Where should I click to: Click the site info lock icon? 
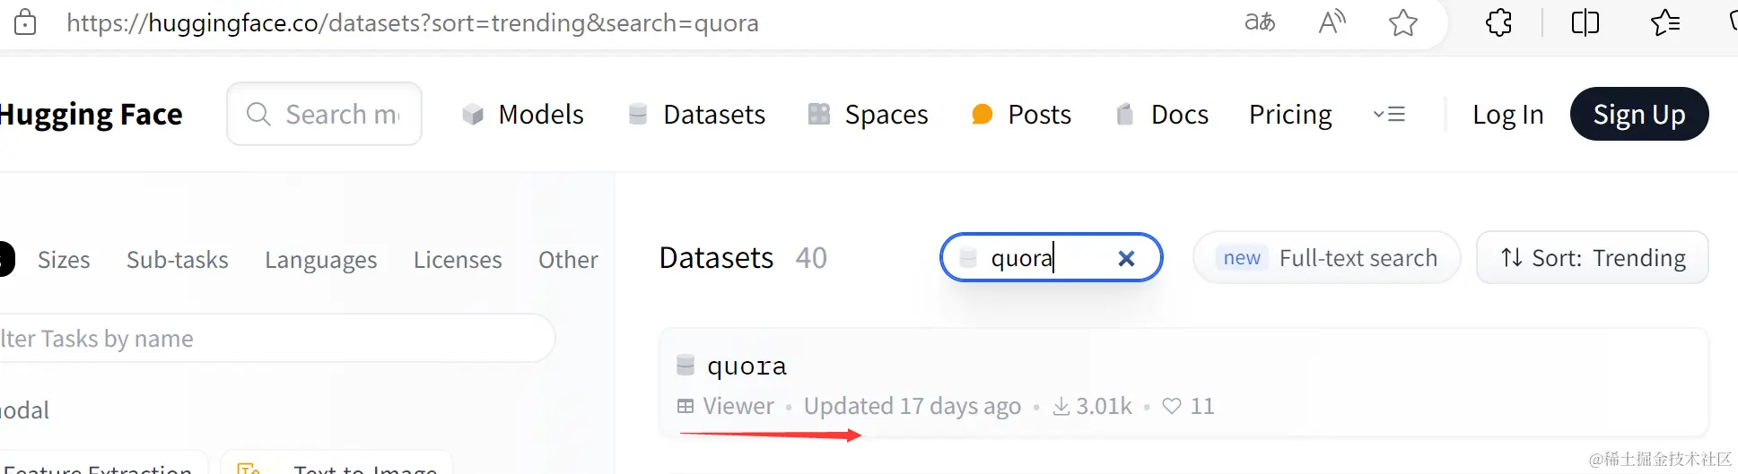[25, 22]
